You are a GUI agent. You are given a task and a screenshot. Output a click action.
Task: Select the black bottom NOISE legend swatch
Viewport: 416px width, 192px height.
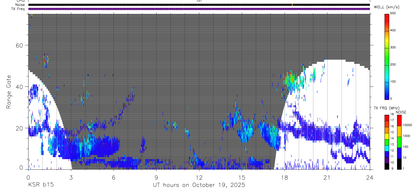[x=399, y=164]
